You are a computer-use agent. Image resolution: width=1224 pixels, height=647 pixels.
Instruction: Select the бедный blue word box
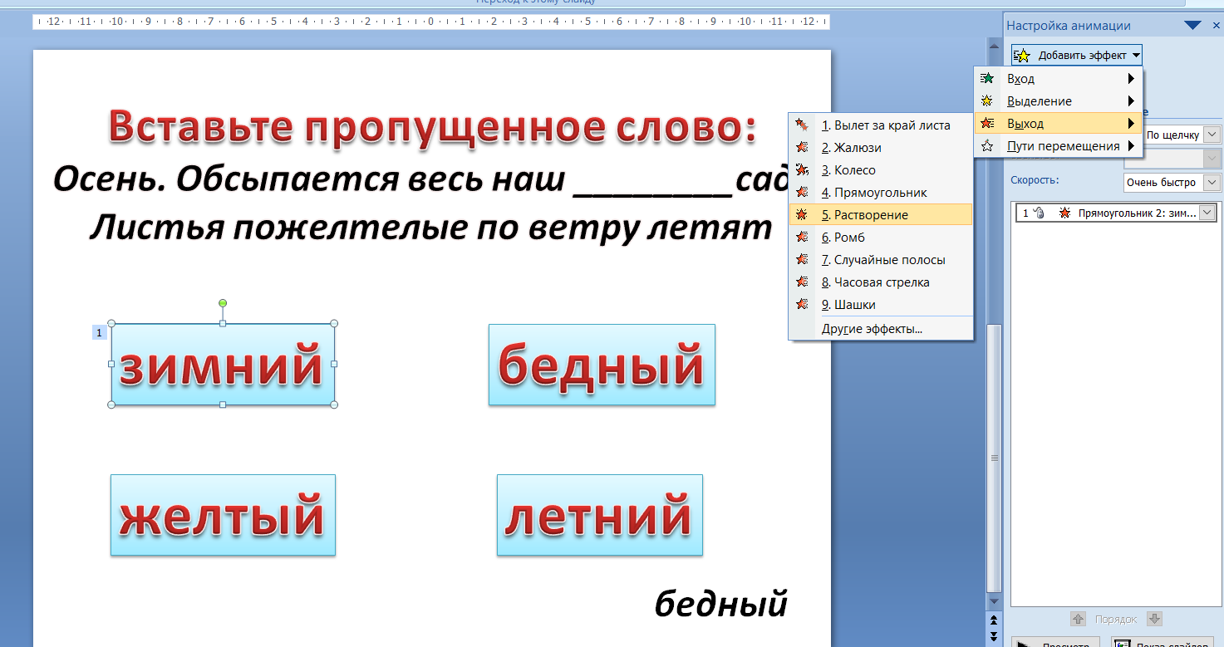coord(602,365)
